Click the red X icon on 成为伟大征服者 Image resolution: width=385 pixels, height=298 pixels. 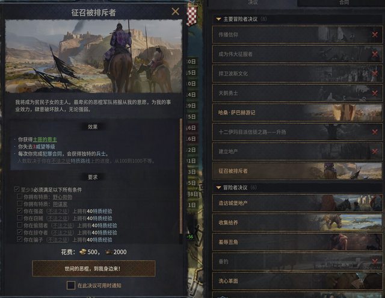click(375, 54)
